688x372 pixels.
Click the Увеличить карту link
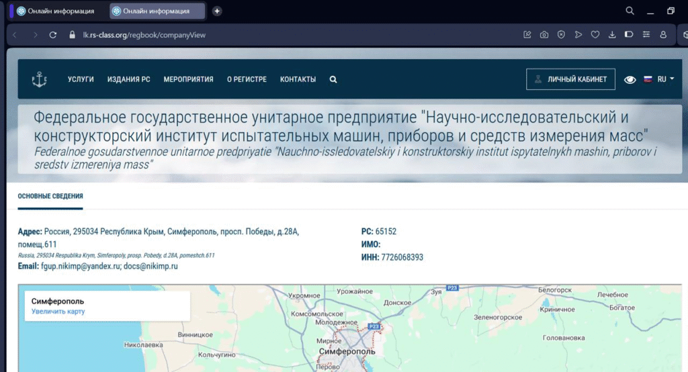[x=58, y=312]
